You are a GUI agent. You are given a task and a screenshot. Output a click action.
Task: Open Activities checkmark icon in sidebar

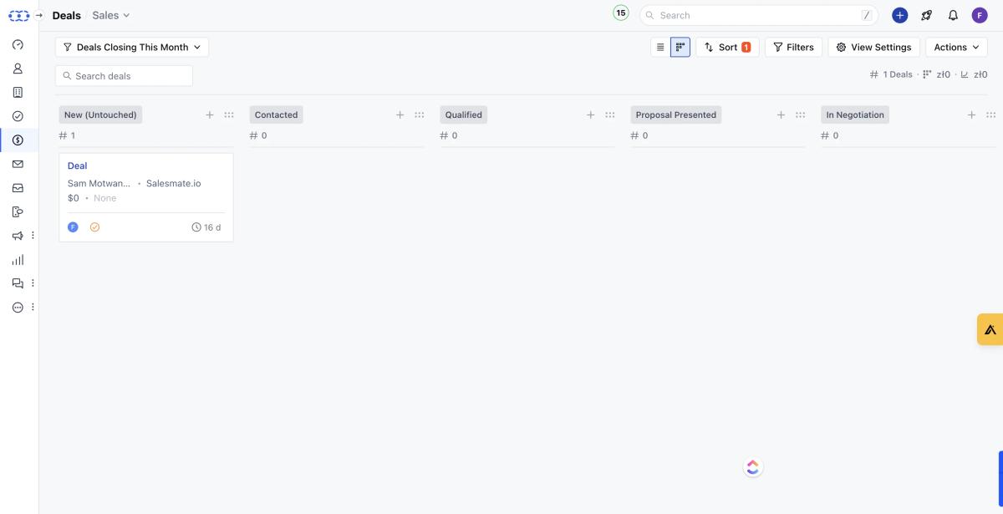click(18, 116)
